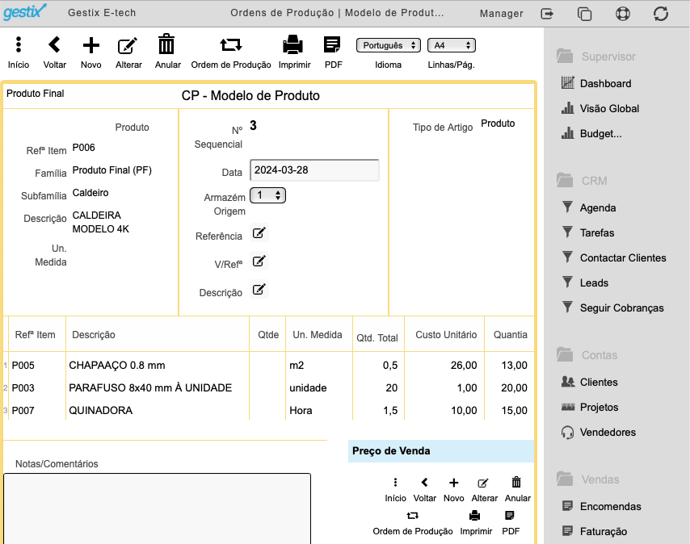Viewport: 690px width, 544px height.
Task: Click the P006 Refª Item value
Action: pyautogui.click(x=83, y=147)
